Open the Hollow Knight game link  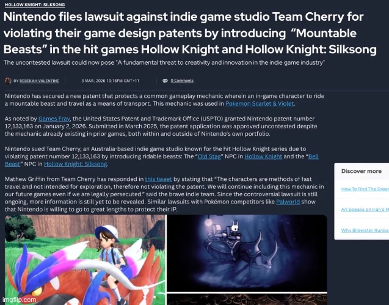point(263,156)
